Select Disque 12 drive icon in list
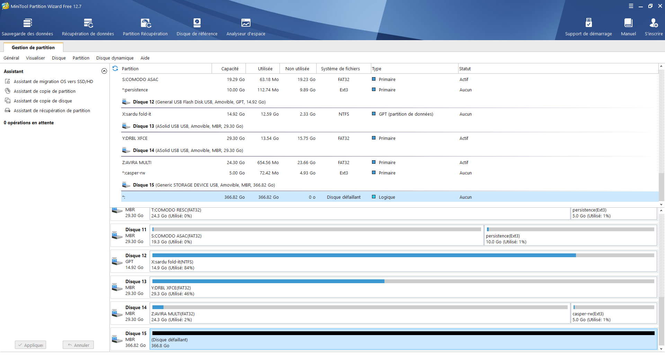 (126, 102)
